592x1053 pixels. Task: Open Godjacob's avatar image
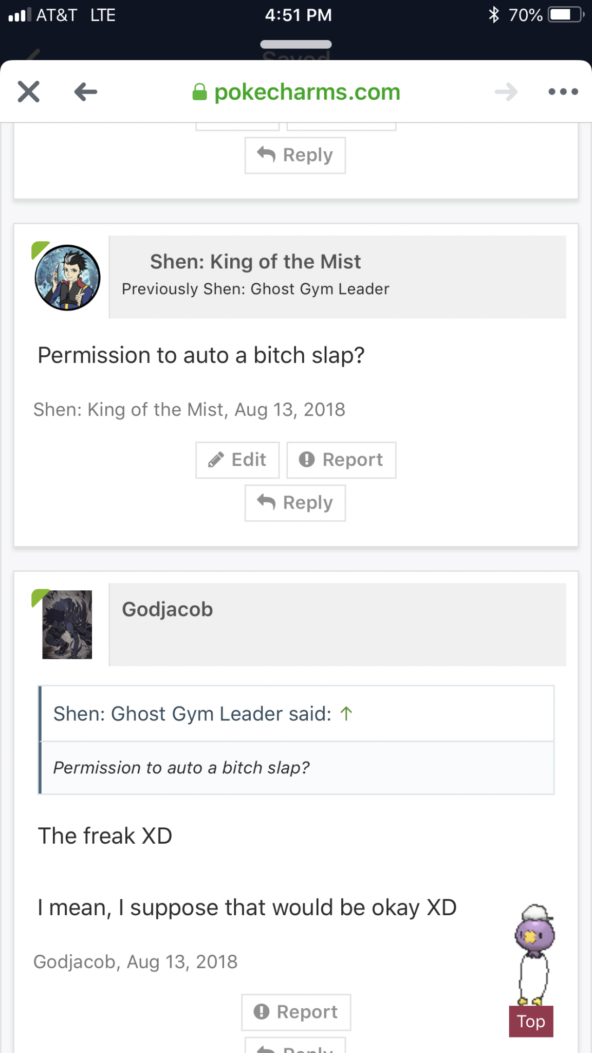pyautogui.click(x=67, y=625)
